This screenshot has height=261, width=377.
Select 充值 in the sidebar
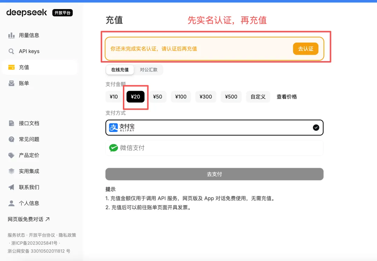tap(39, 67)
